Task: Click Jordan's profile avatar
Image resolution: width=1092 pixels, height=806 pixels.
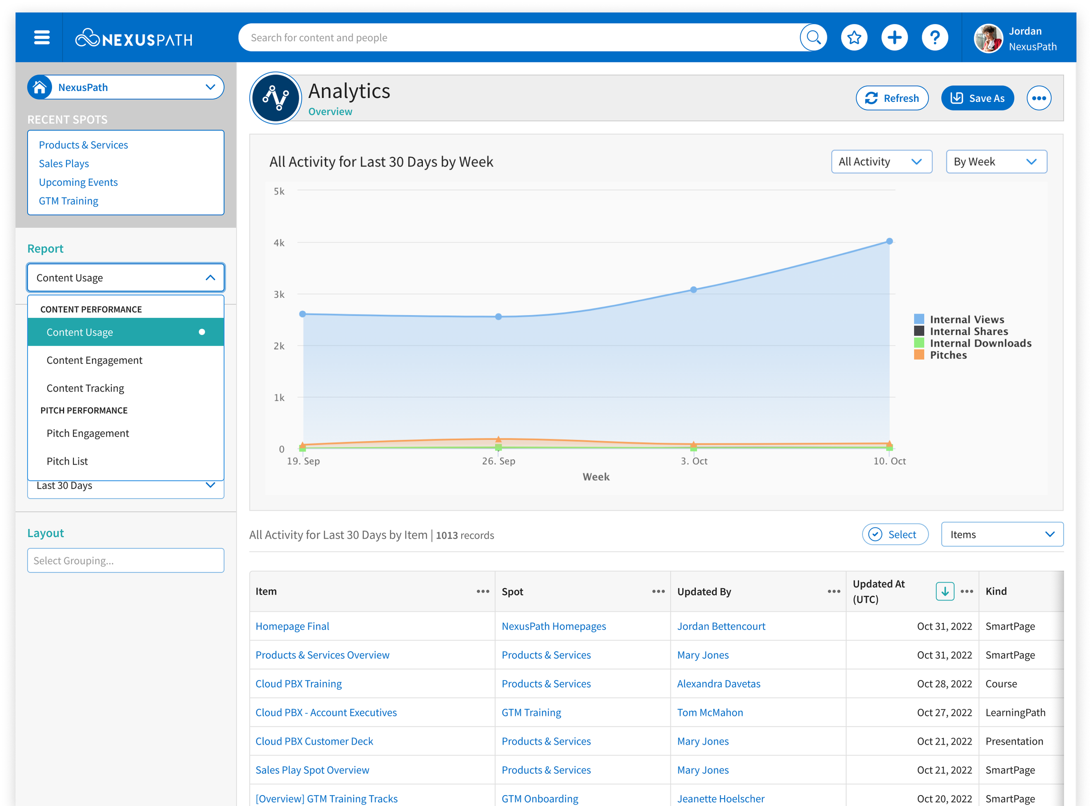Action: tap(988, 38)
